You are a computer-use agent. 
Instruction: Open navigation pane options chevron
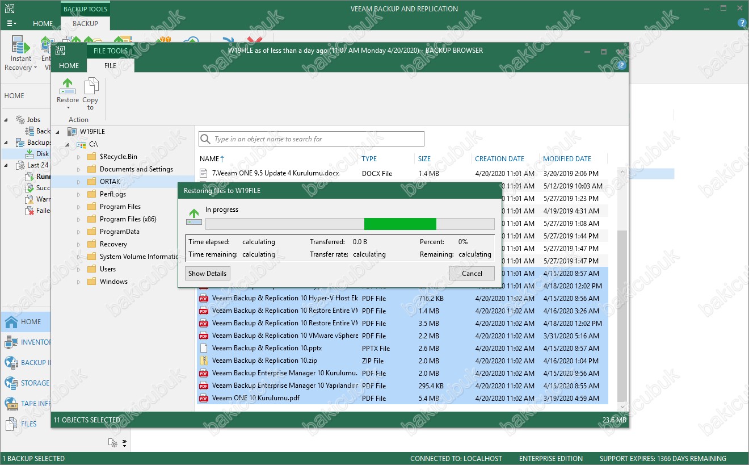pos(125,443)
